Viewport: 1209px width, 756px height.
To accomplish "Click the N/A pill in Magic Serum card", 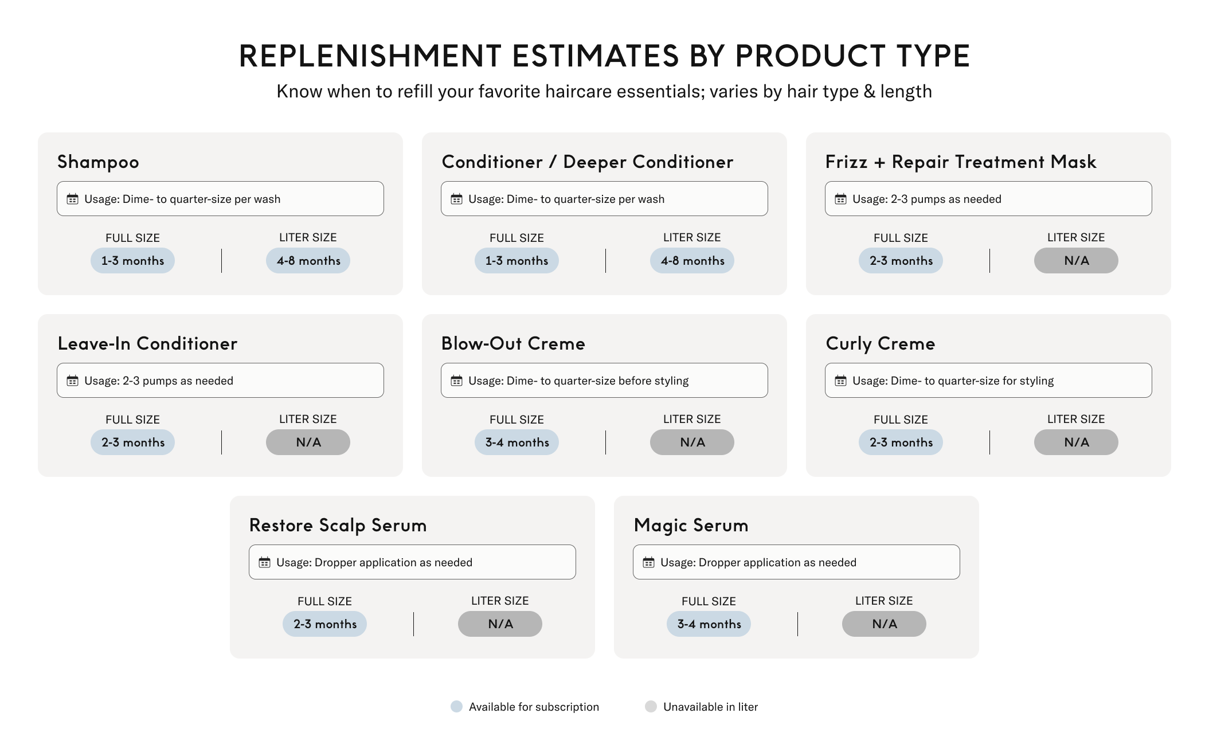I will click(884, 624).
